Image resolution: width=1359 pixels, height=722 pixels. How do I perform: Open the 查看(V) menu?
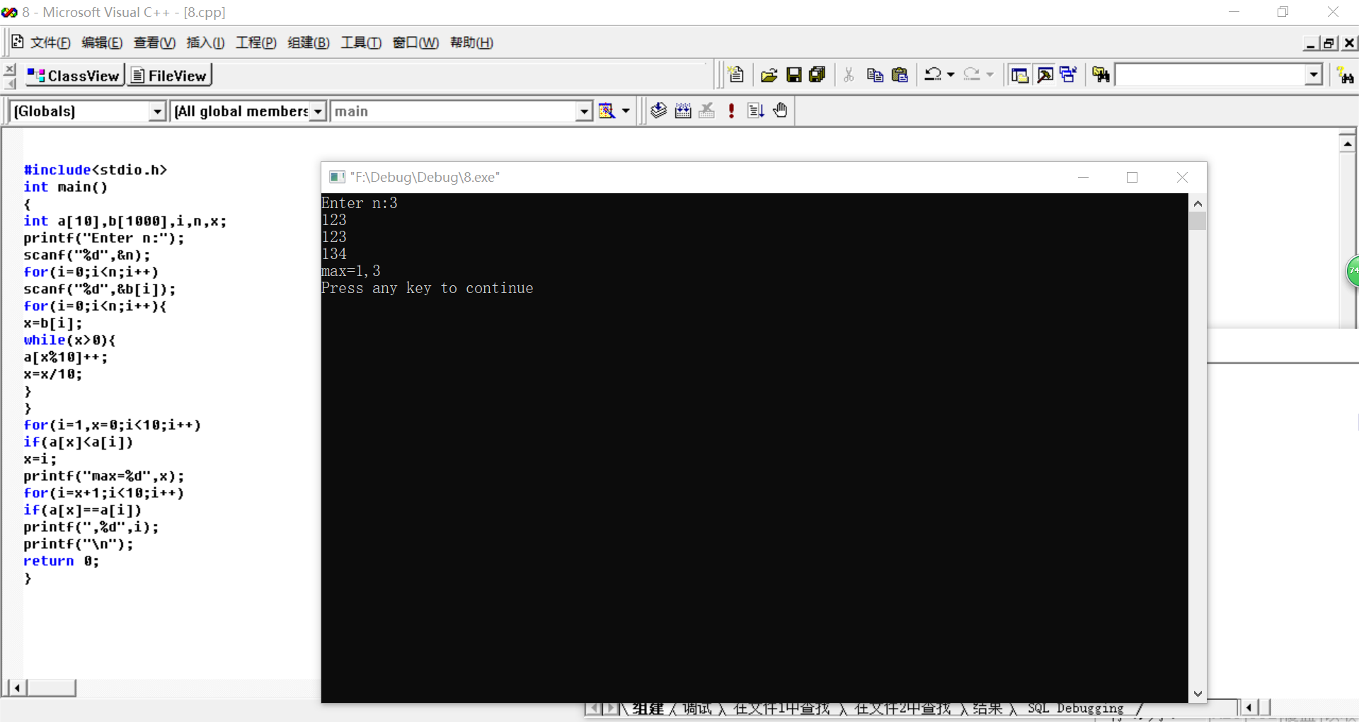[154, 42]
